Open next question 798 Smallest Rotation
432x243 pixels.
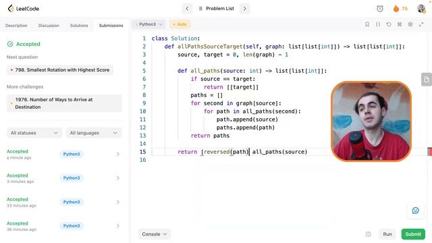pos(60,70)
